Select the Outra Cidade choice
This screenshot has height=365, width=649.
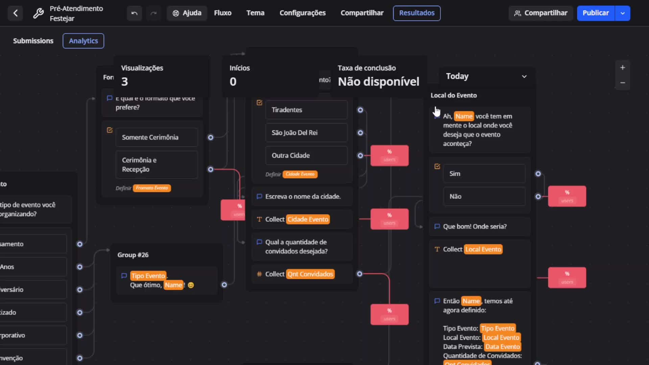tap(306, 155)
